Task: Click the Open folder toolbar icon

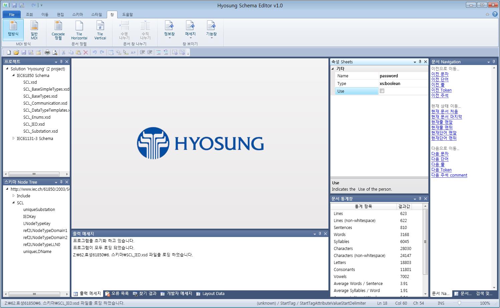Action: click(16, 52)
